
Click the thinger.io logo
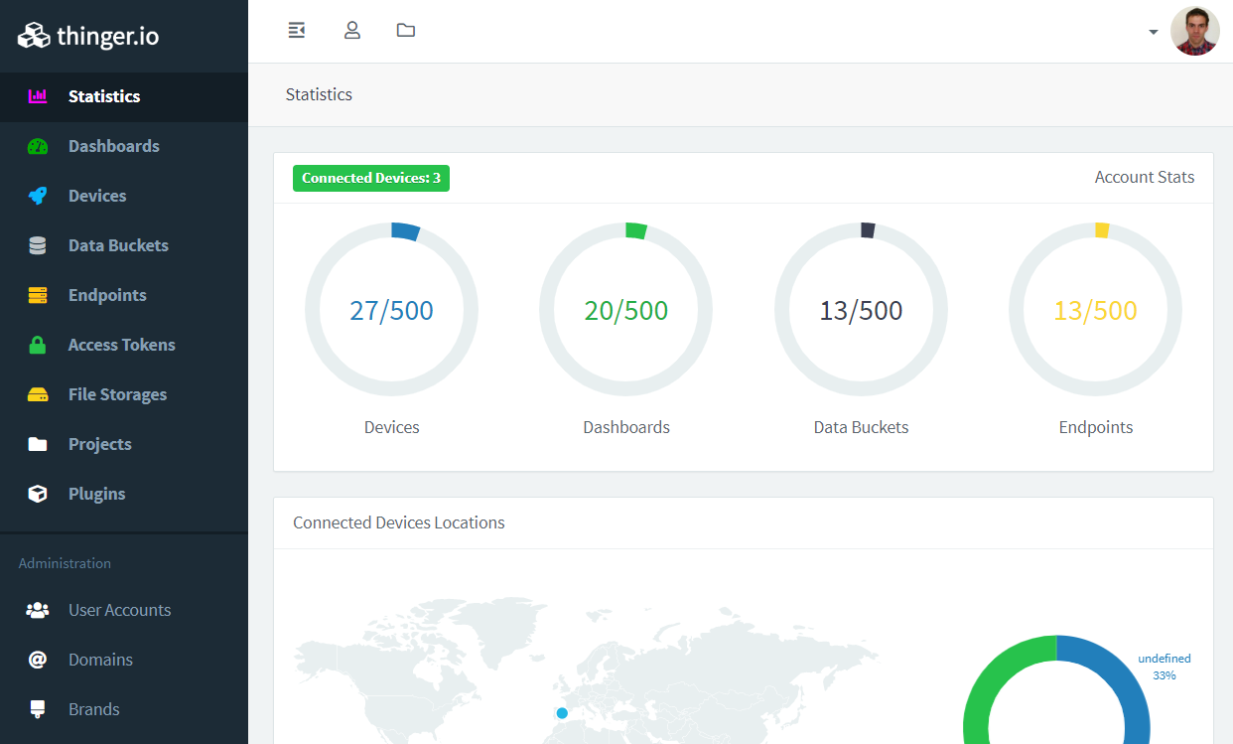point(88,36)
